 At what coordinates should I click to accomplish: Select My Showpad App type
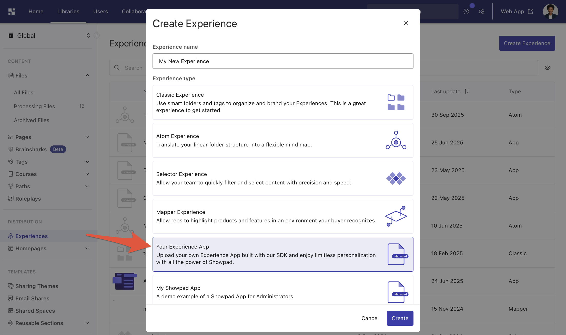coord(283,290)
